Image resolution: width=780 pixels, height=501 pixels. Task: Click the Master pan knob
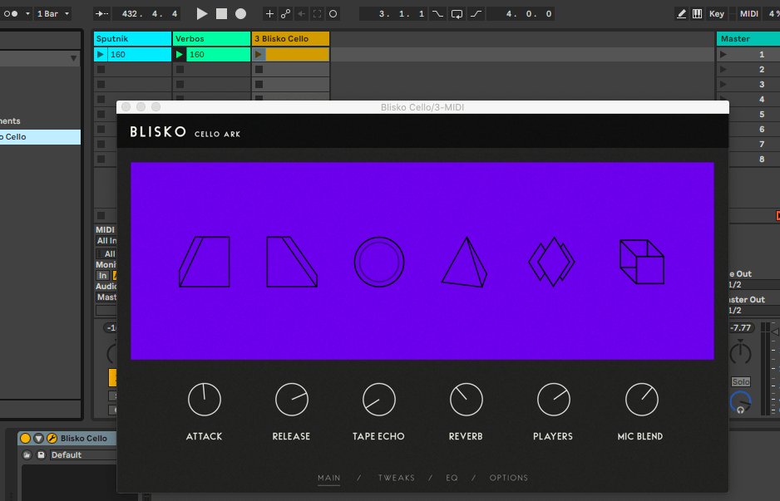[741, 352]
